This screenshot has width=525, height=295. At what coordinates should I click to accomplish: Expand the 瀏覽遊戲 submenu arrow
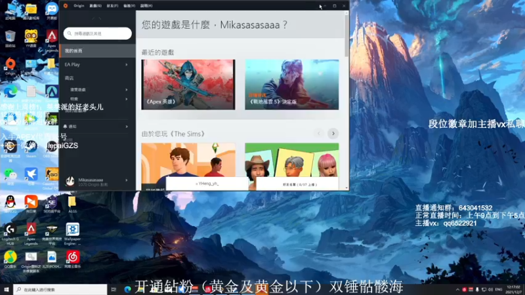127,90
